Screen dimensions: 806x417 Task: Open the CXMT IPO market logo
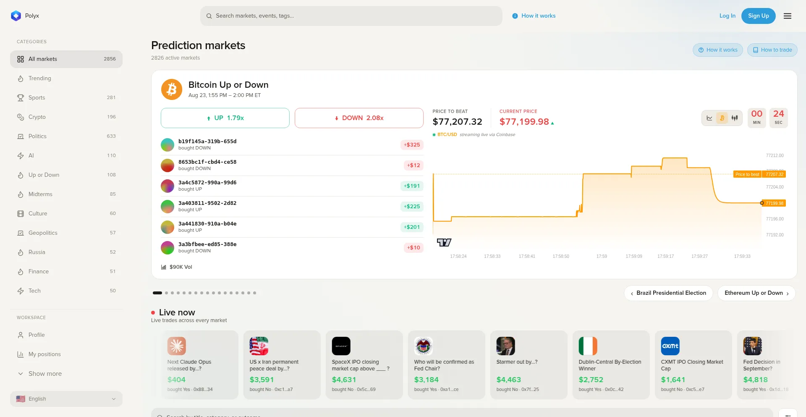pyautogui.click(x=670, y=346)
